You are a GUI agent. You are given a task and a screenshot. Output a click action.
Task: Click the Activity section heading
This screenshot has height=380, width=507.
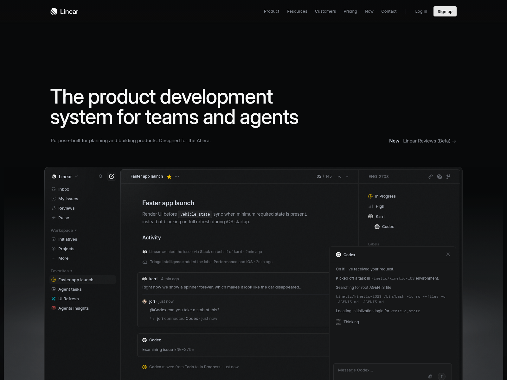151,237
